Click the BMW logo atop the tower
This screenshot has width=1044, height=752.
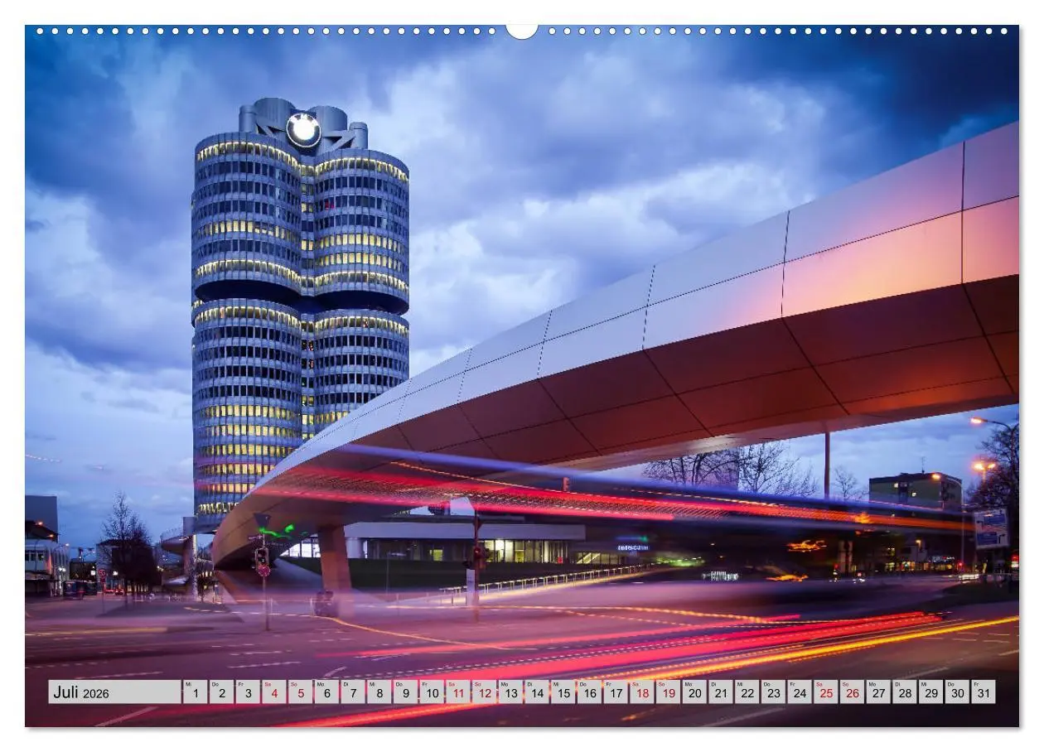(303, 130)
